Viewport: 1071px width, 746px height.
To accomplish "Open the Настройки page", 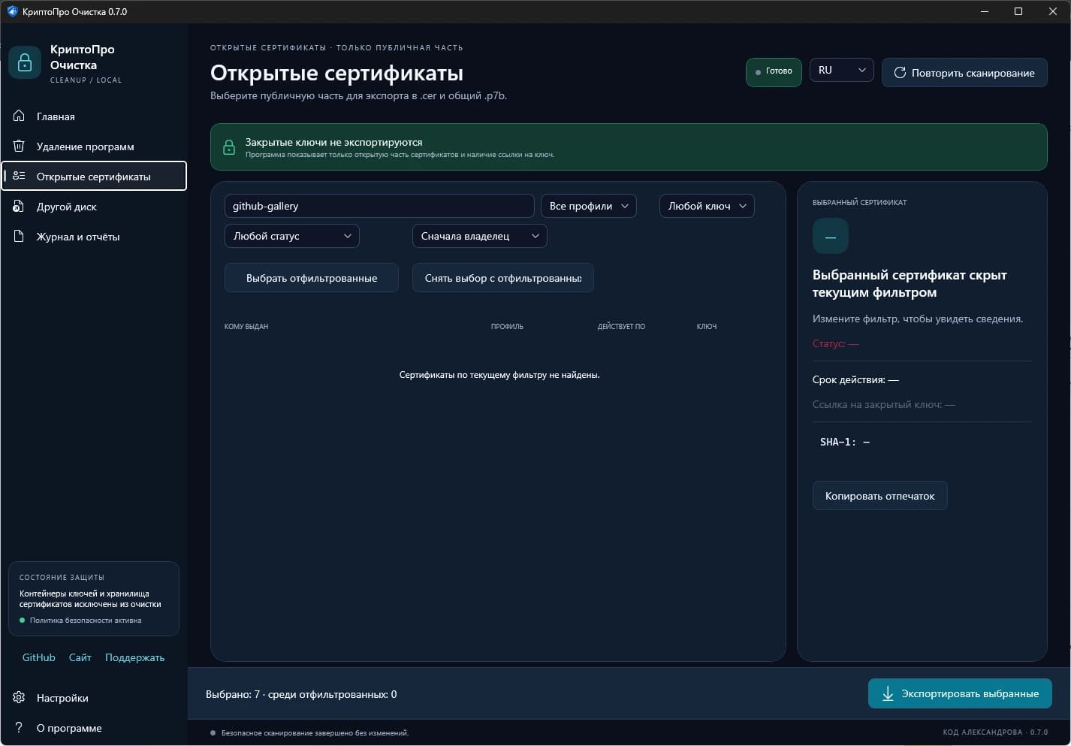I will [x=94, y=698].
